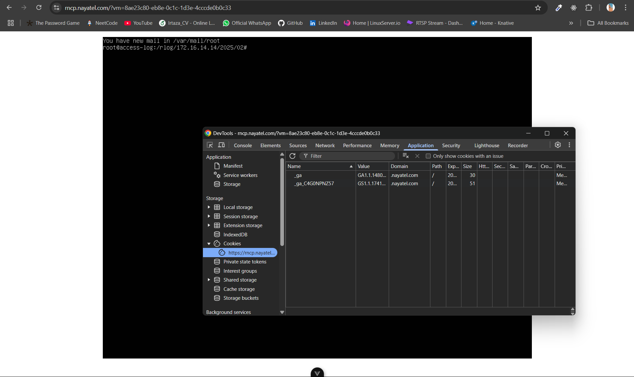Screen dimensions: 634x377
Task: Open the Home - Knative bookmark
Action: coord(492,23)
